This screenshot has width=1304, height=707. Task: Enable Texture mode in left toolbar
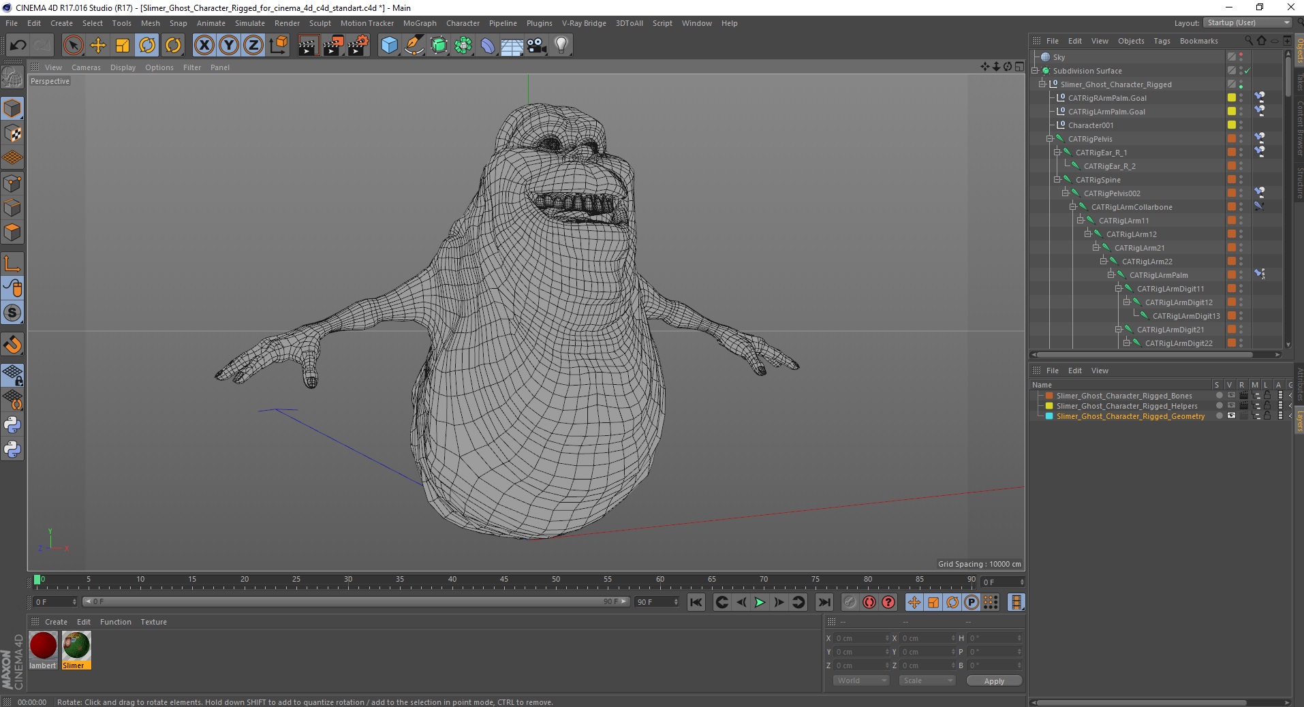pyautogui.click(x=12, y=133)
